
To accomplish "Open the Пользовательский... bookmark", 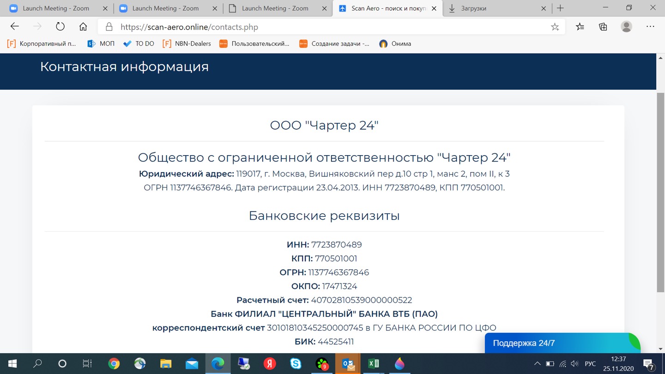I will [x=254, y=43].
